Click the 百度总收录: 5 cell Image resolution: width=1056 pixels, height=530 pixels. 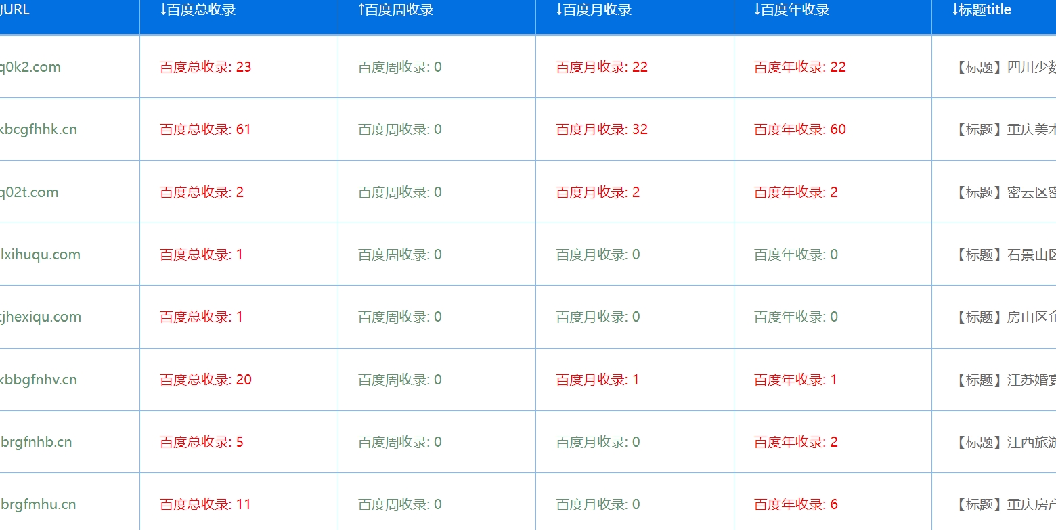coord(202,442)
